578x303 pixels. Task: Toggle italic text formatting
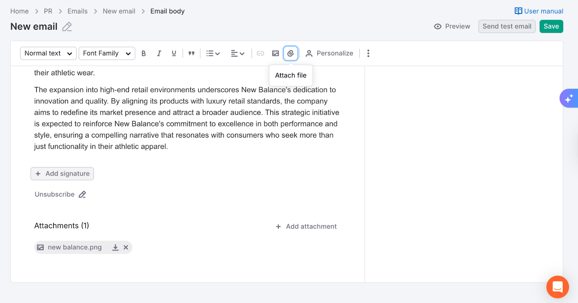click(159, 53)
